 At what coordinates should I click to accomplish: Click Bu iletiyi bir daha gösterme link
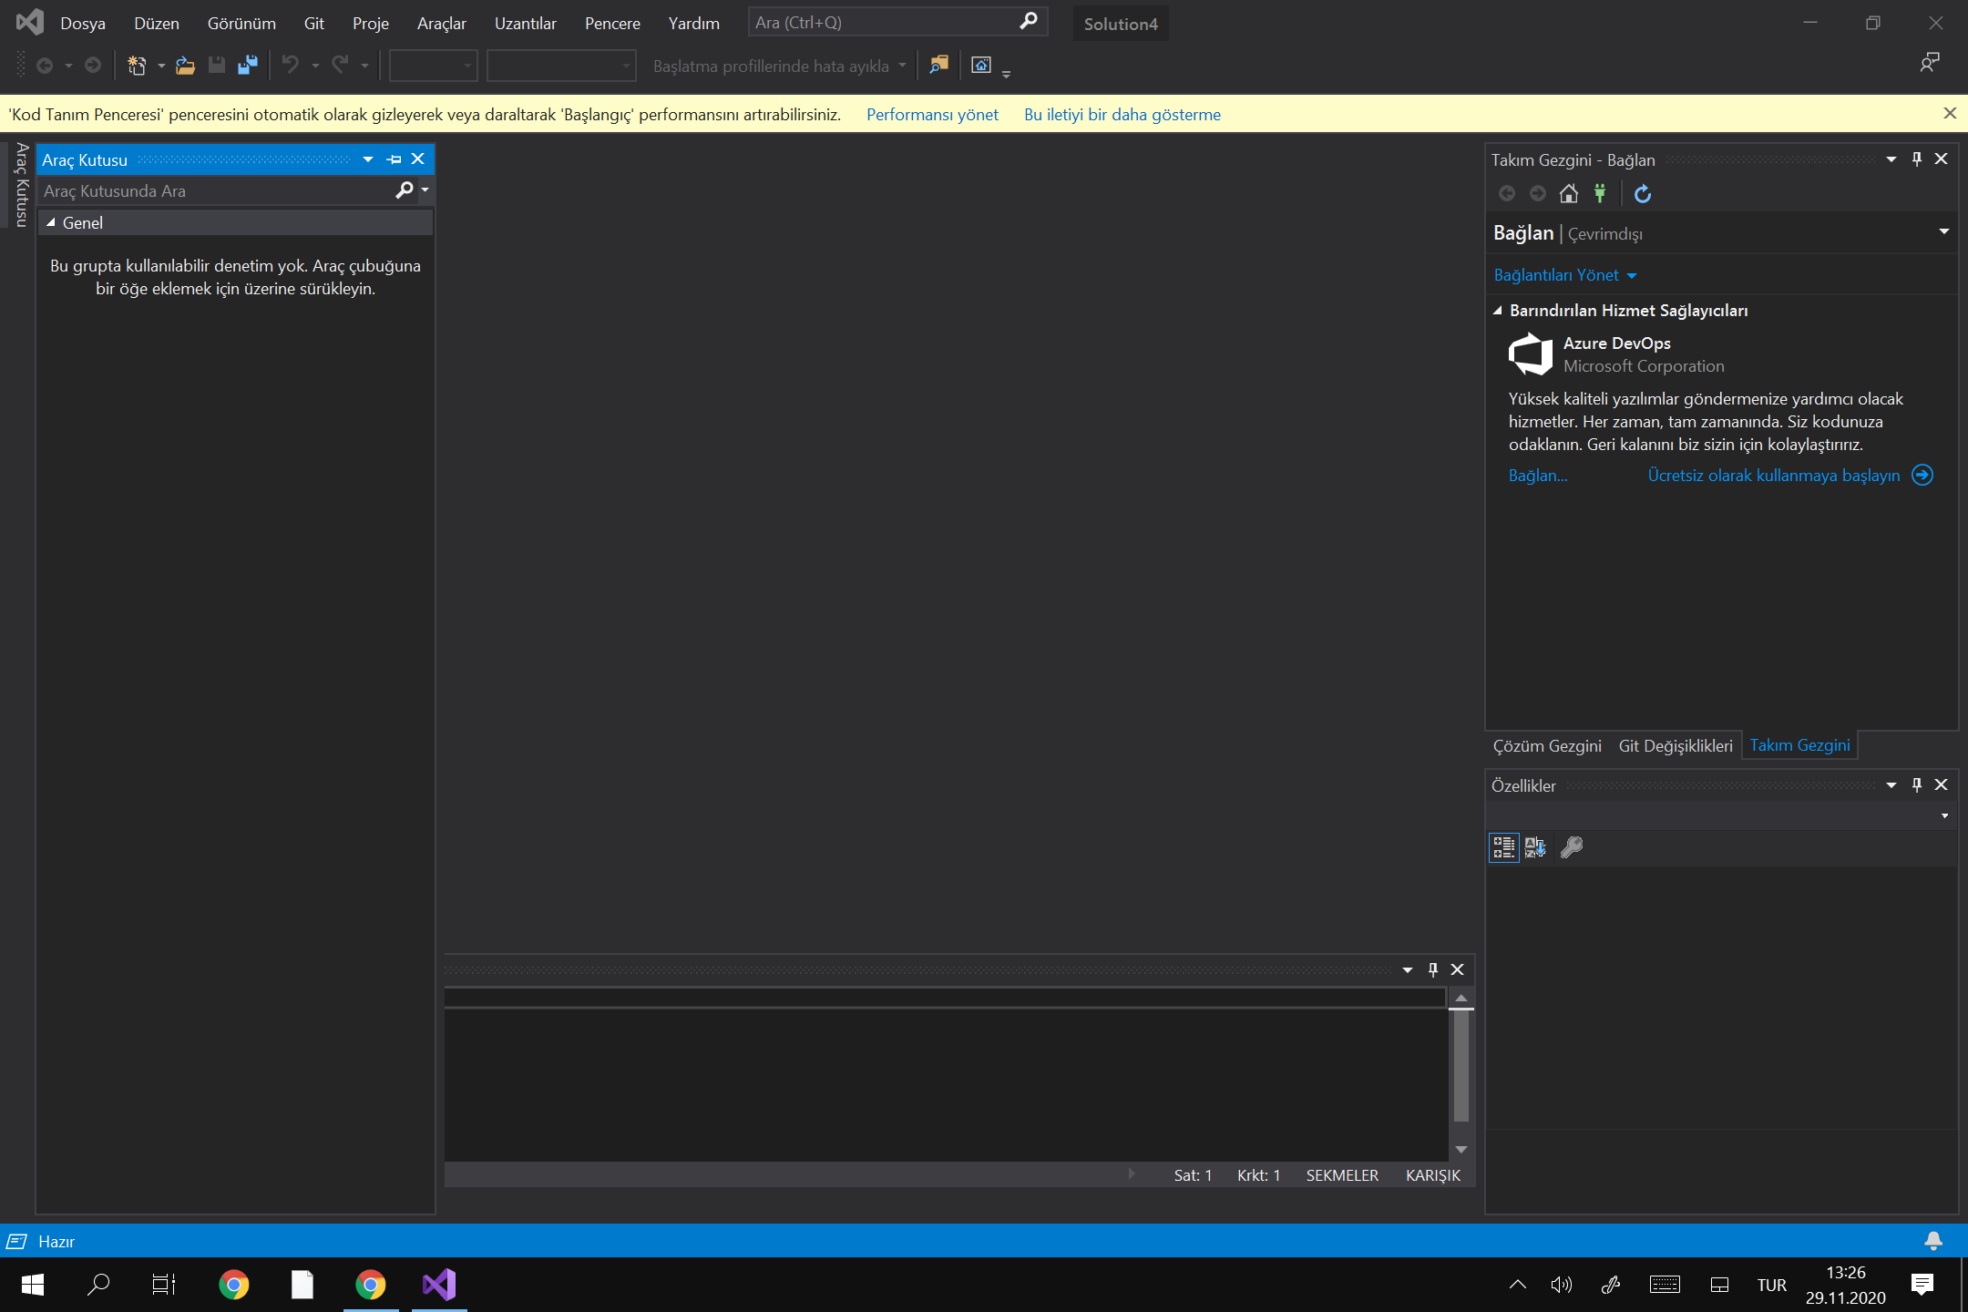point(1122,115)
